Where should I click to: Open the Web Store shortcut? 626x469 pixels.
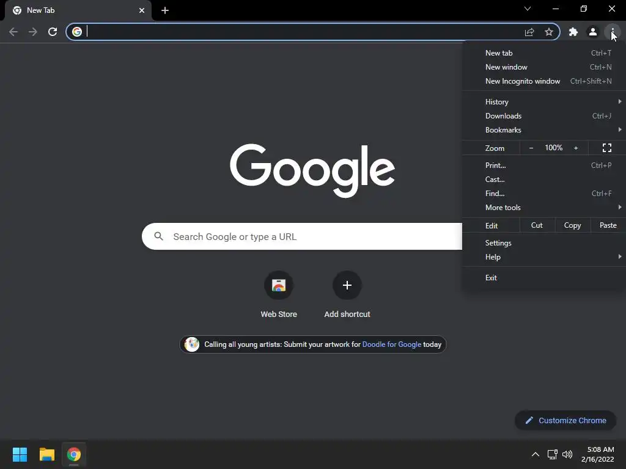279,294
